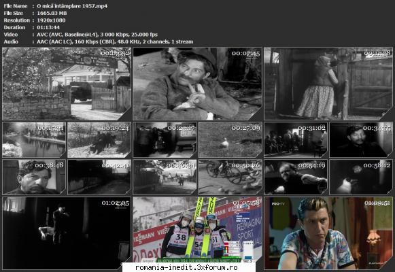
Task: Select the file name 'O mică întâmplare 1957.mp4'
Action: coord(72,6)
